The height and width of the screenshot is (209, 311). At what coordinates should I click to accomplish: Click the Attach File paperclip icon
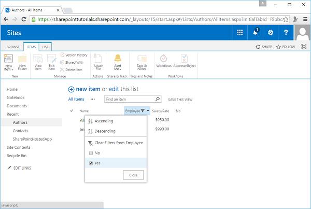coord(98,59)
